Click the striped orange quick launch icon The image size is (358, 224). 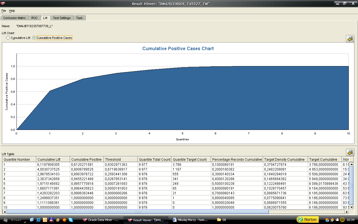[x=58, y=220]
